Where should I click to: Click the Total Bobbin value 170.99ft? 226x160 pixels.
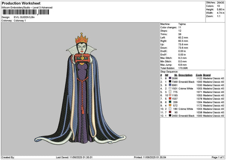183,68
